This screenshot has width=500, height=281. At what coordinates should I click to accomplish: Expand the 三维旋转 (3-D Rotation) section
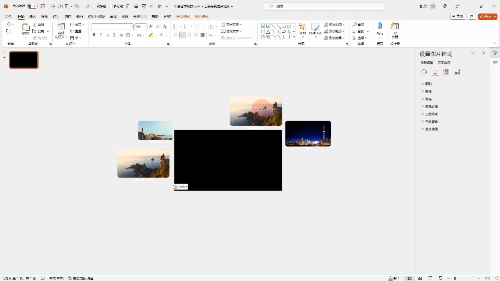[430, 122]
